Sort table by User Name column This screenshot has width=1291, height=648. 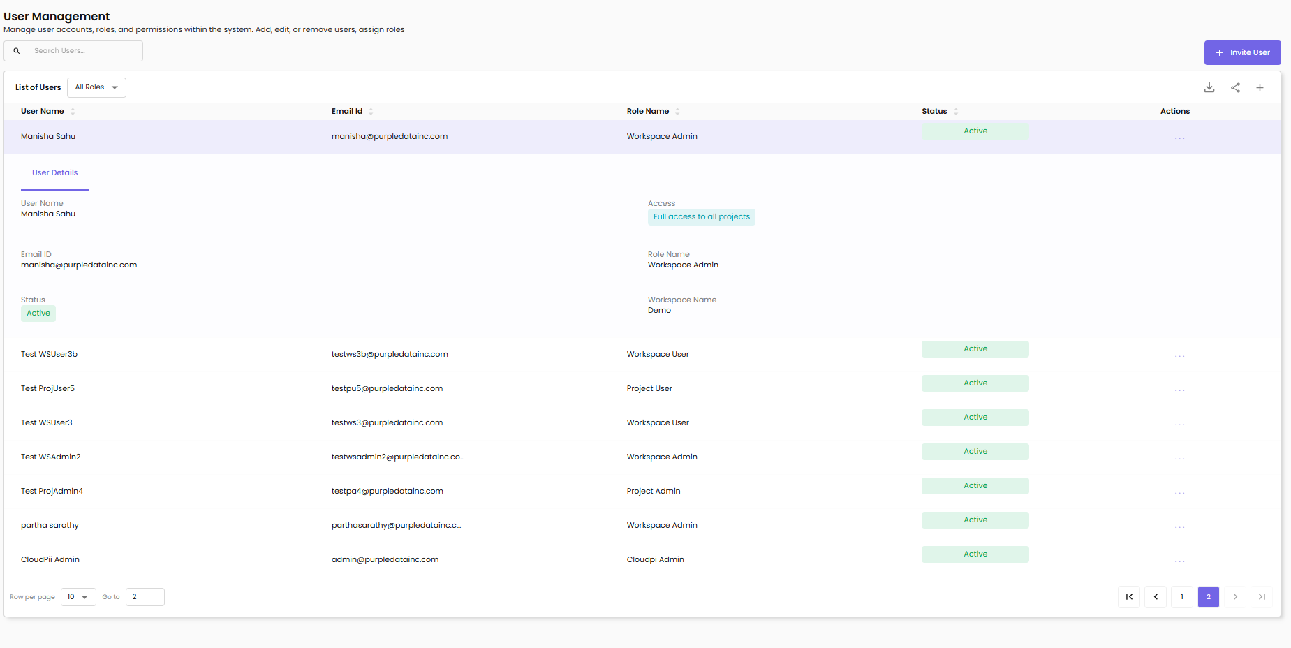(x=73, y=111)
